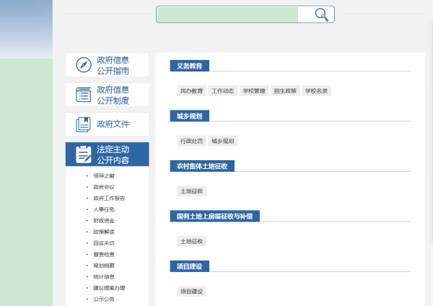The image size is (433, 306).
Task: Open 统计信息 in the sidebar
Action: pos(104,276)
